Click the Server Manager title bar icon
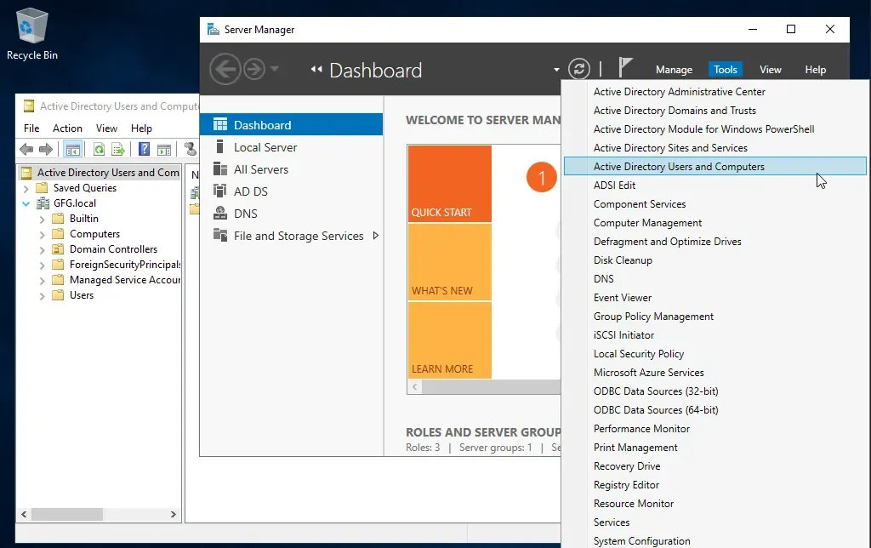The width and height of the screenshot is (871, 548). pos(213,30)
